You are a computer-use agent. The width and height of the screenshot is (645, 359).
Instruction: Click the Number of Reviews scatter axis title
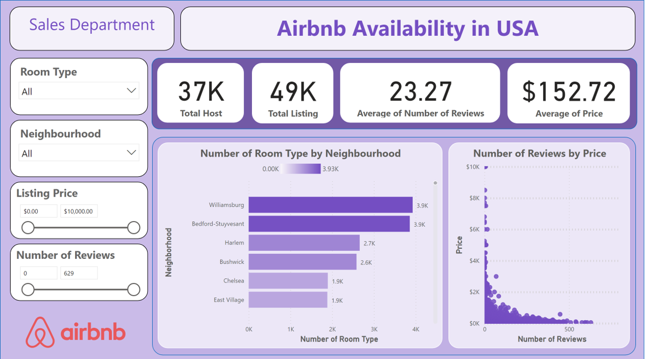[552, 339]
